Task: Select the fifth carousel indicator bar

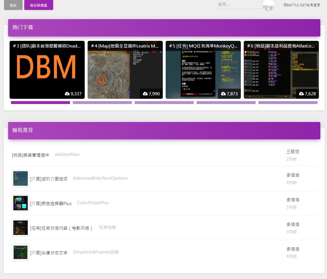Action: click(x=288, y=103)
